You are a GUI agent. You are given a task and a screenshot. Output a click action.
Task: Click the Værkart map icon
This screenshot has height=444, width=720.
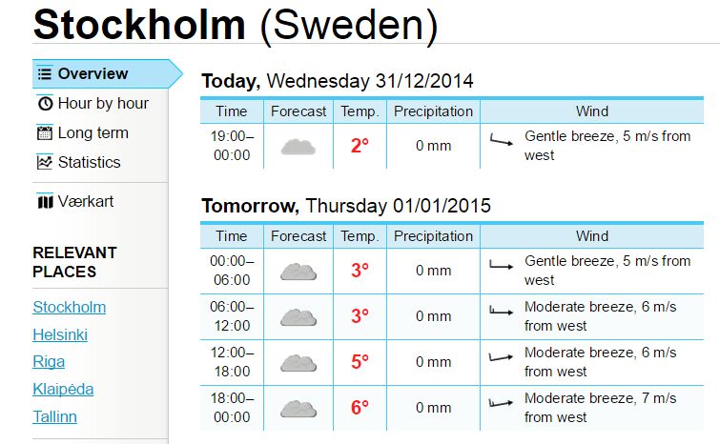click(45, 201)
